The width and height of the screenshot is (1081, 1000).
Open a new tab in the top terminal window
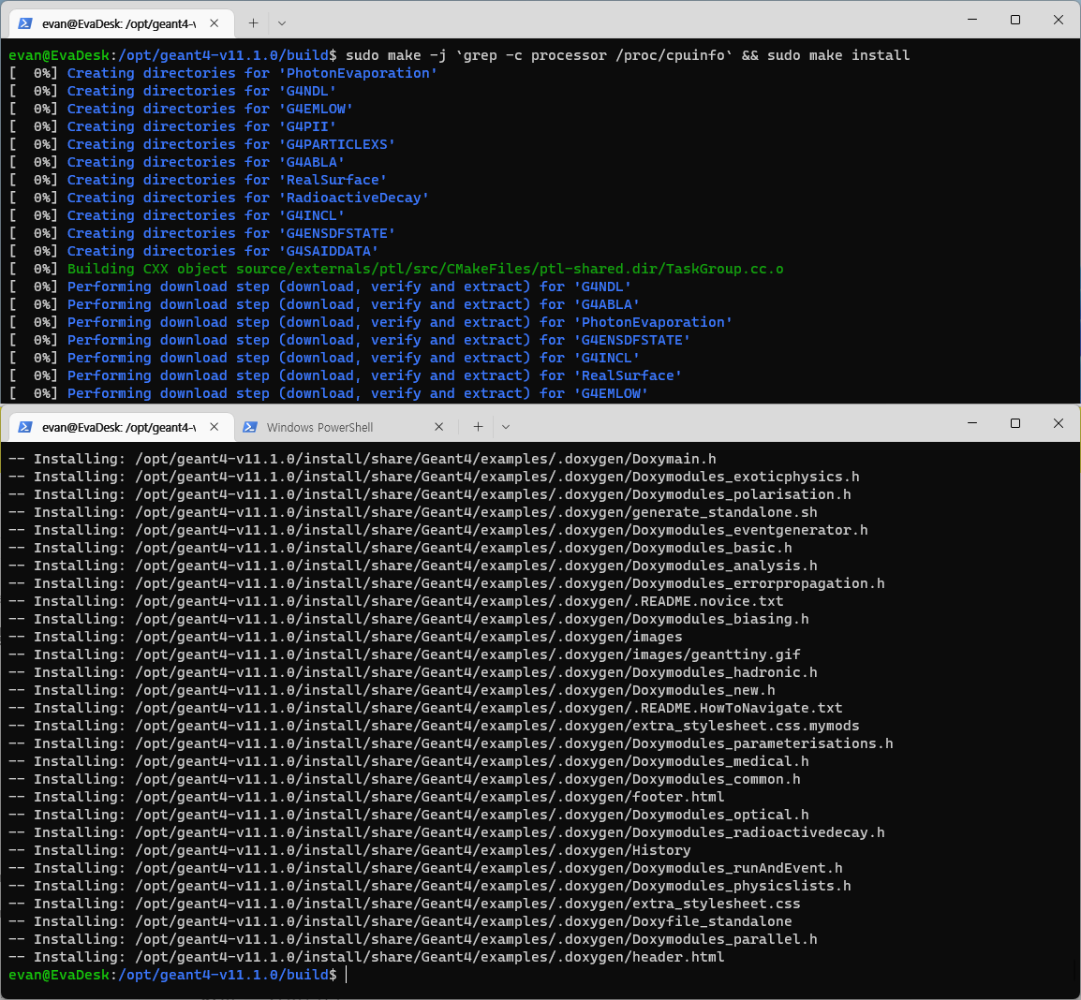coord(253,22)
